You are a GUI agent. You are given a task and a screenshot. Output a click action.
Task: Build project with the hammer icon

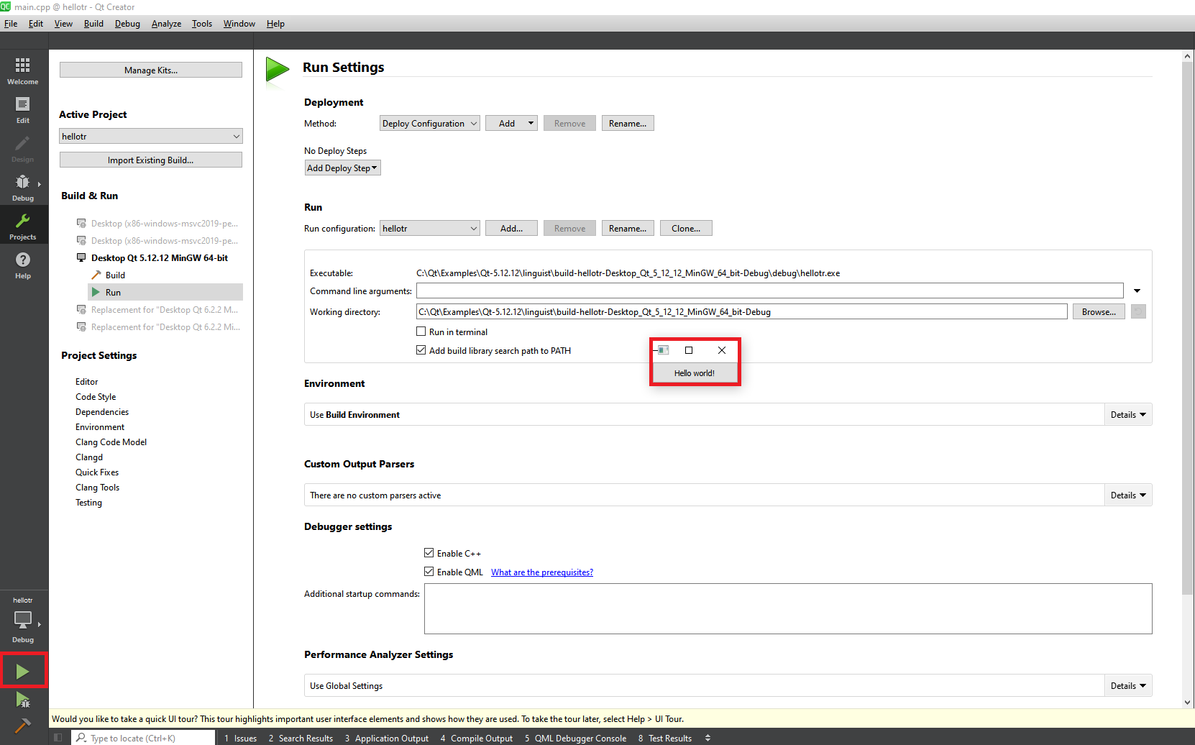pyautogui.click(x=23, y=726)
